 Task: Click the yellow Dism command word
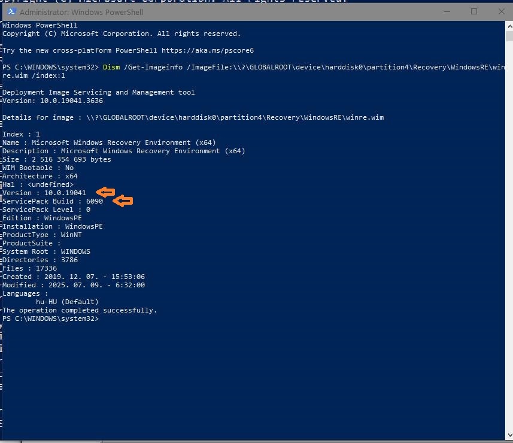(x=111, y=67)
